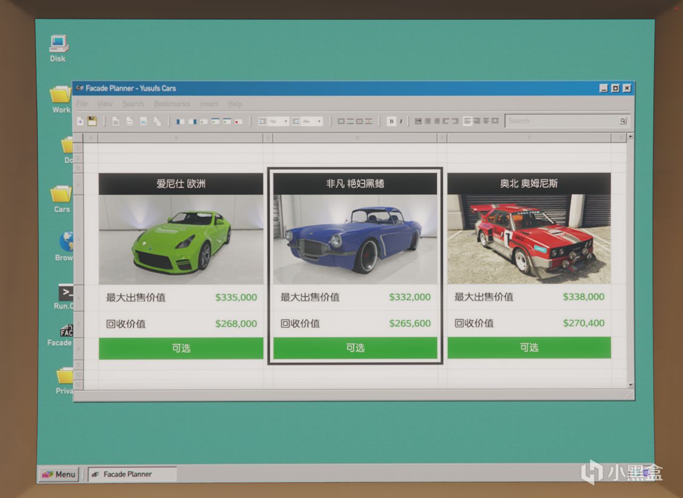Click 可选 button under 非凡 艳妇黑鳍

point(355,348)
